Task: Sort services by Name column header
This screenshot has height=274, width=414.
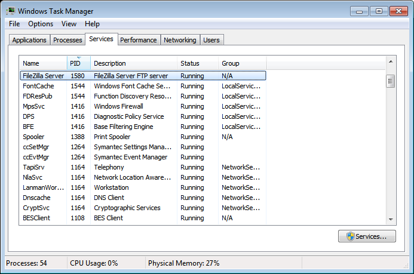Action: [x=43, y=63]
